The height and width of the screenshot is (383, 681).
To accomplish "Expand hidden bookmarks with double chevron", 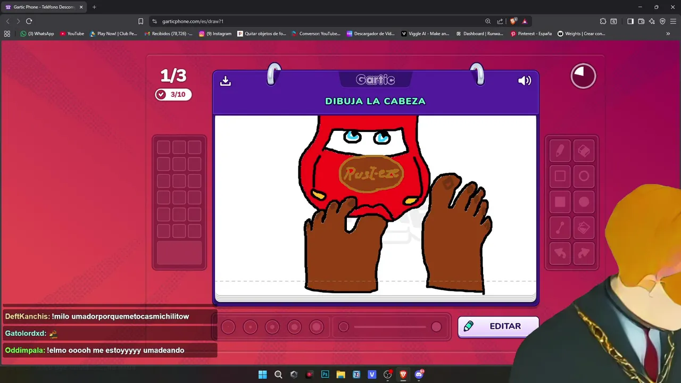I will click(668, 34).
